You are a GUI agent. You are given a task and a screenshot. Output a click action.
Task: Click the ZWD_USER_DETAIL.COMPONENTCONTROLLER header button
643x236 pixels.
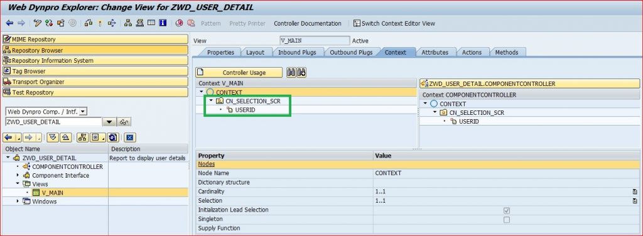pos(529,83)
